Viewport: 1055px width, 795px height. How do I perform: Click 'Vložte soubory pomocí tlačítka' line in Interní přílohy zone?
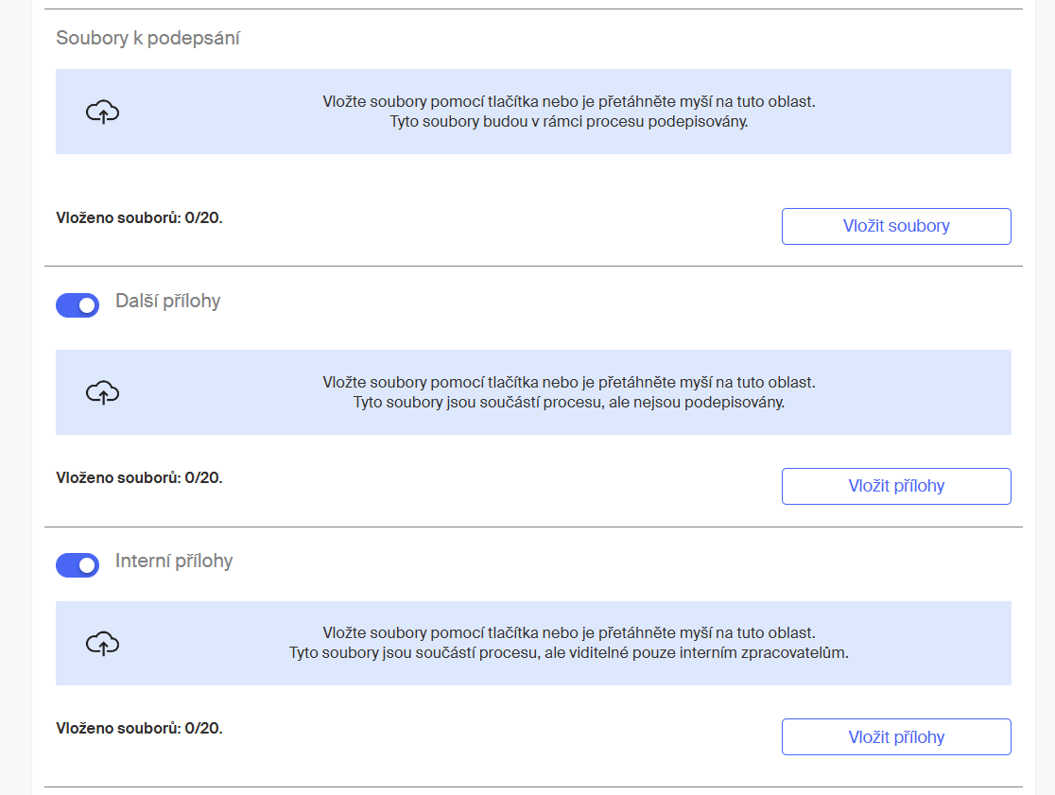click(569, 633)
